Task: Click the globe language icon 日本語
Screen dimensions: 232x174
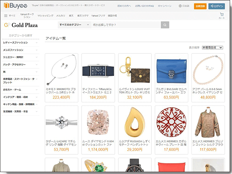Action: (x=184, y=6)
